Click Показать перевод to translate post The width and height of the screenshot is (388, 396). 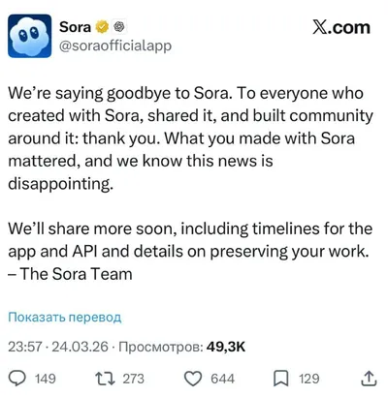click(65, 318)
